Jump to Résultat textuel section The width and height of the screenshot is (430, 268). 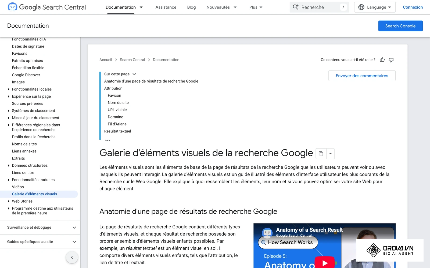coord(117,131)
